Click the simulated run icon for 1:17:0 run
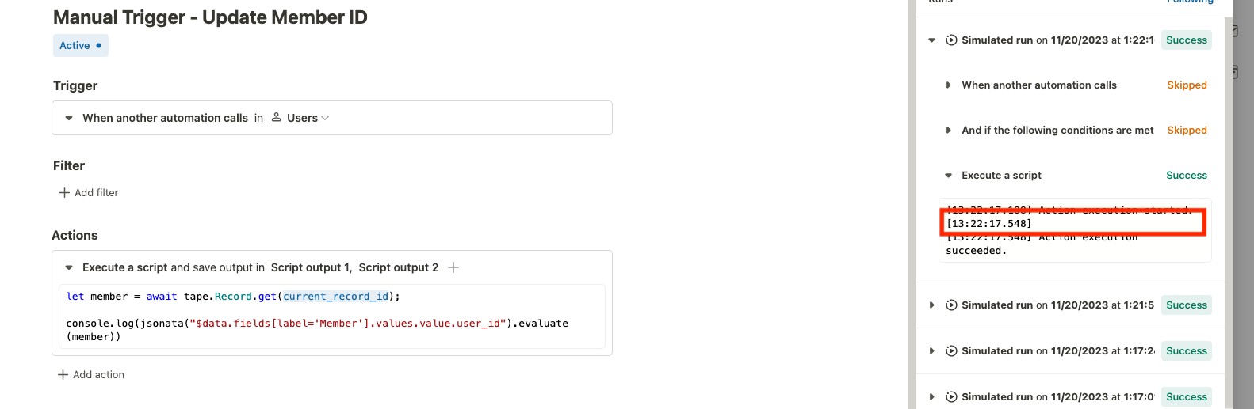This screenshot has width=1254, height=409. pos(951,396)
